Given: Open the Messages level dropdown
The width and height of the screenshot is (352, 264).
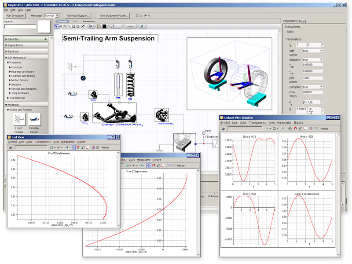Looking at the screenshot, I should (x=58, y=15).
